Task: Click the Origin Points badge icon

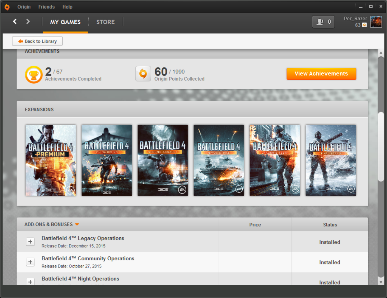Action: (x=143, y=74)
